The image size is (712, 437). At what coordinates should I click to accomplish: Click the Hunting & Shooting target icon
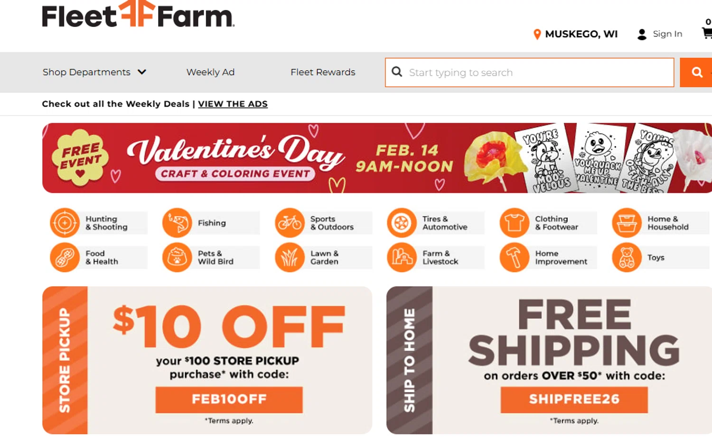(65, 223)
